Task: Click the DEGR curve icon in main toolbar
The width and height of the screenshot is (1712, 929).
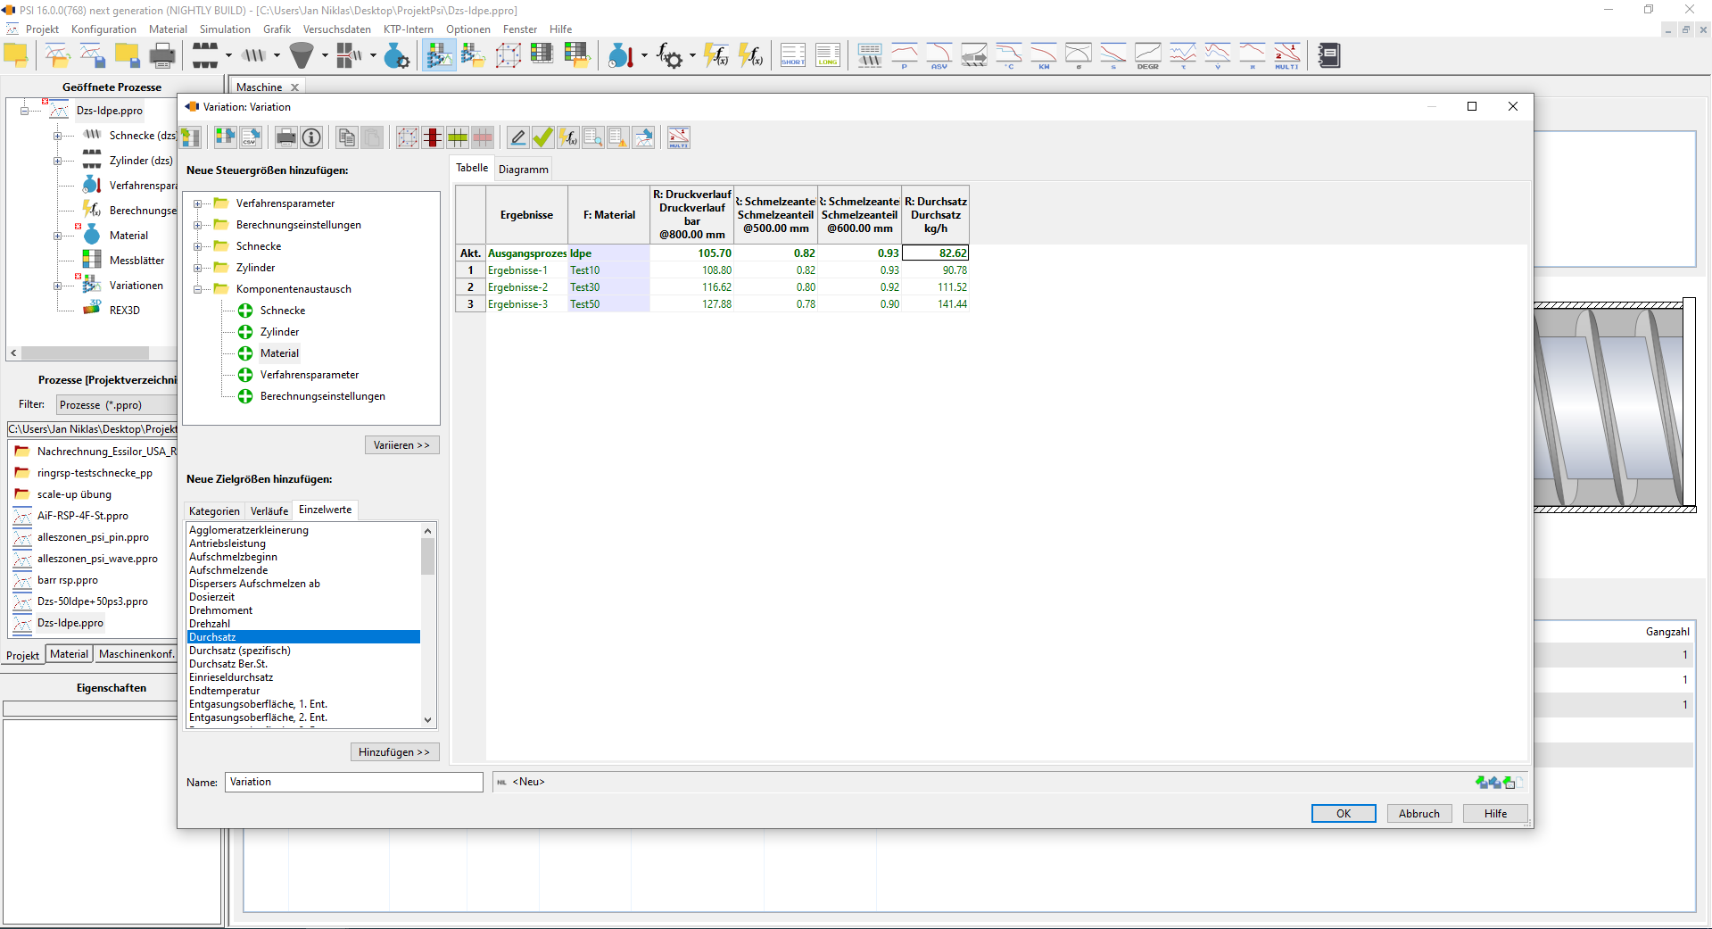Action: (1148, 55)
